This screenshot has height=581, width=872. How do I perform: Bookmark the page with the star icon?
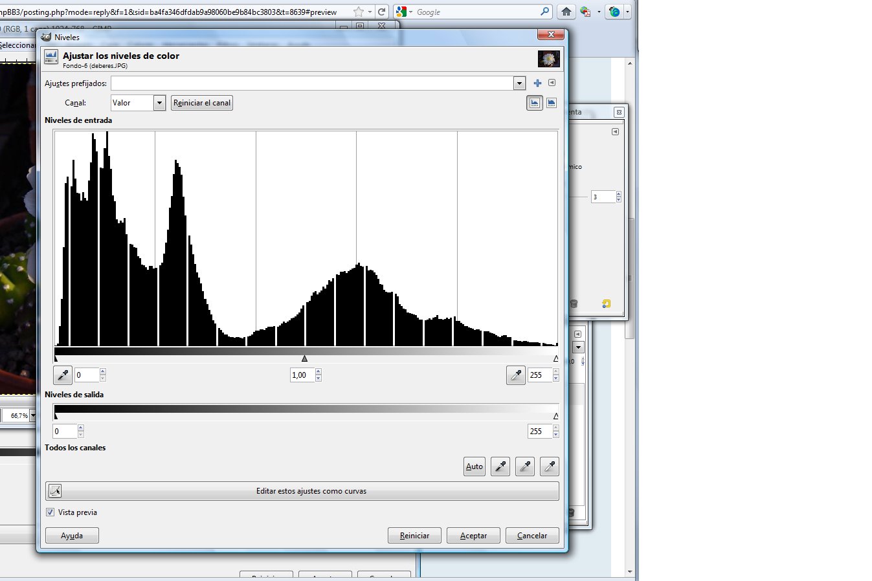359,12
